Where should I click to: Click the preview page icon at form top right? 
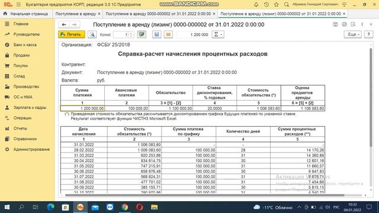(353, 24)
